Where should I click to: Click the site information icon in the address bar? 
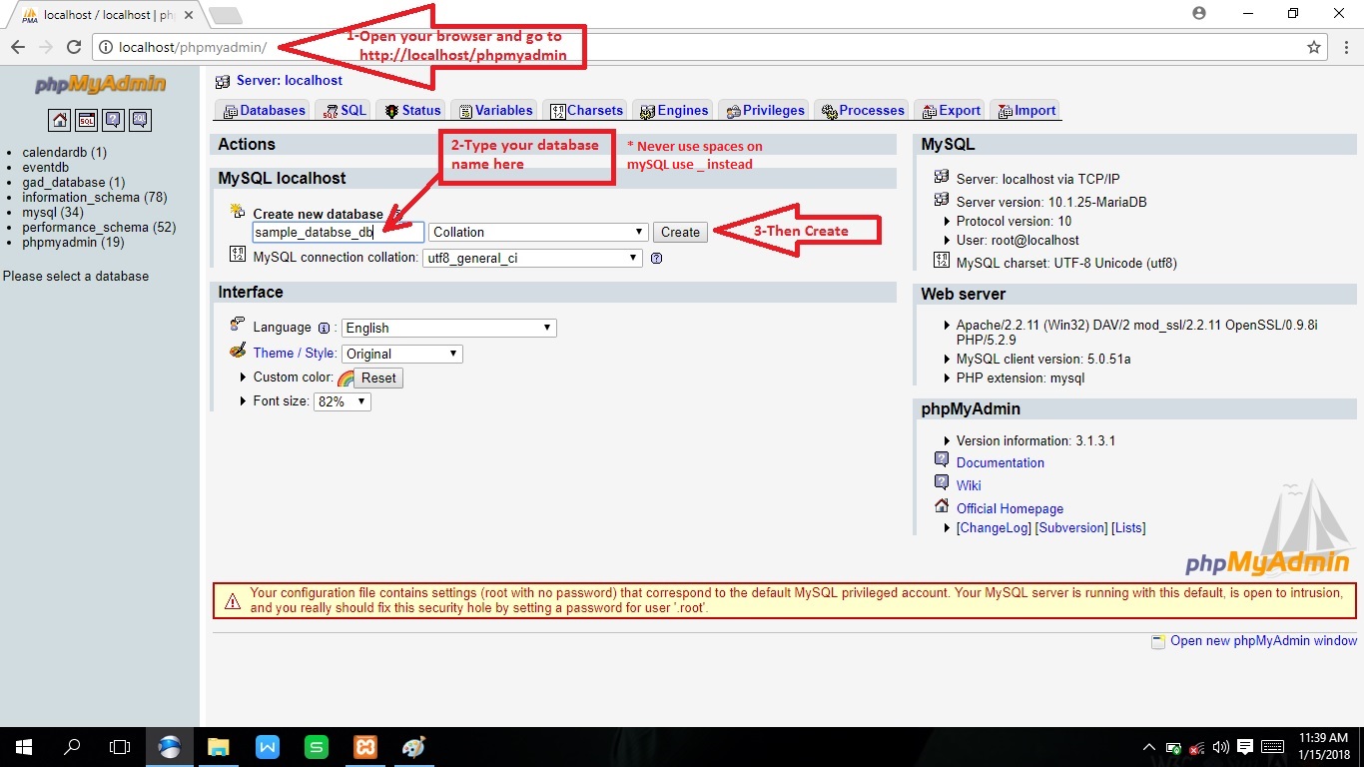106,47
